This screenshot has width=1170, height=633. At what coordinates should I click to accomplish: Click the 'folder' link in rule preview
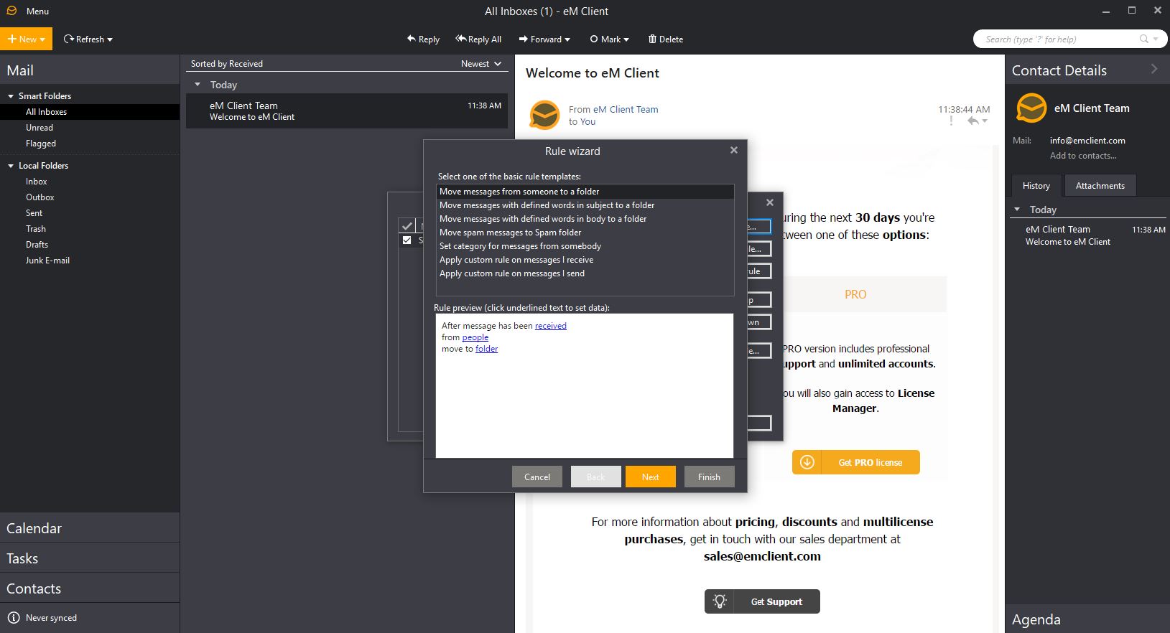pos(486,349)
